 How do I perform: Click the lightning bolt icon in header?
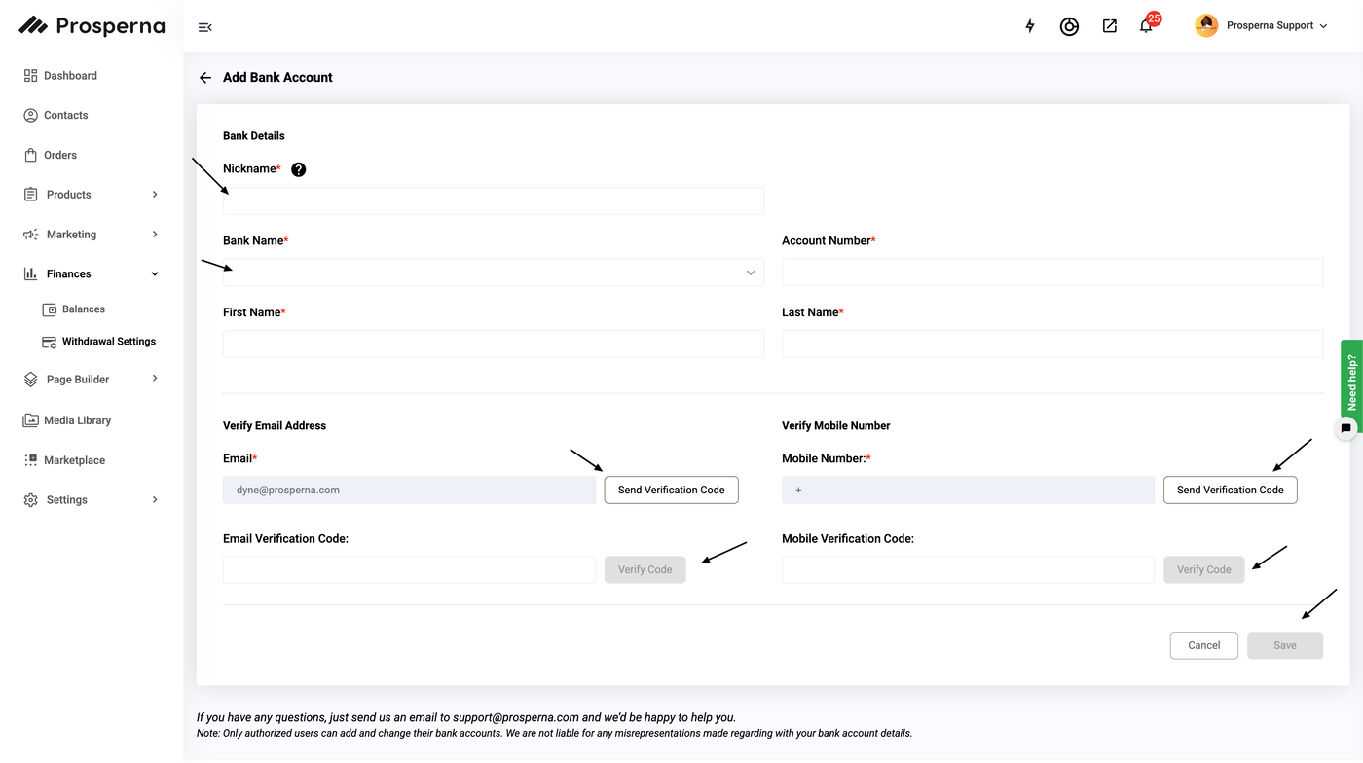click(1030, 26)
